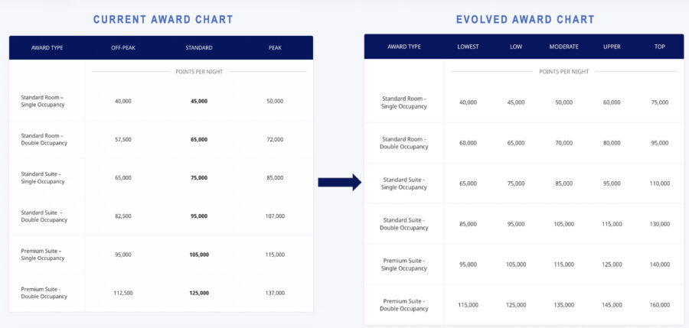Click Award Type header in the current chart
This screenshot has height=328, width=689.
click(47, 47)
